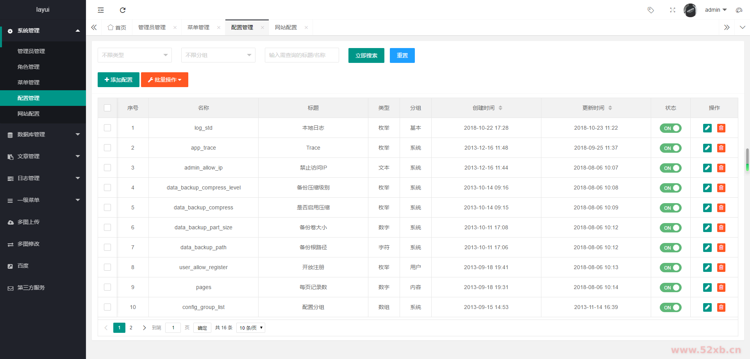Click the 立即搜索 search button
The image size is (750, 359).
point(366,55)
